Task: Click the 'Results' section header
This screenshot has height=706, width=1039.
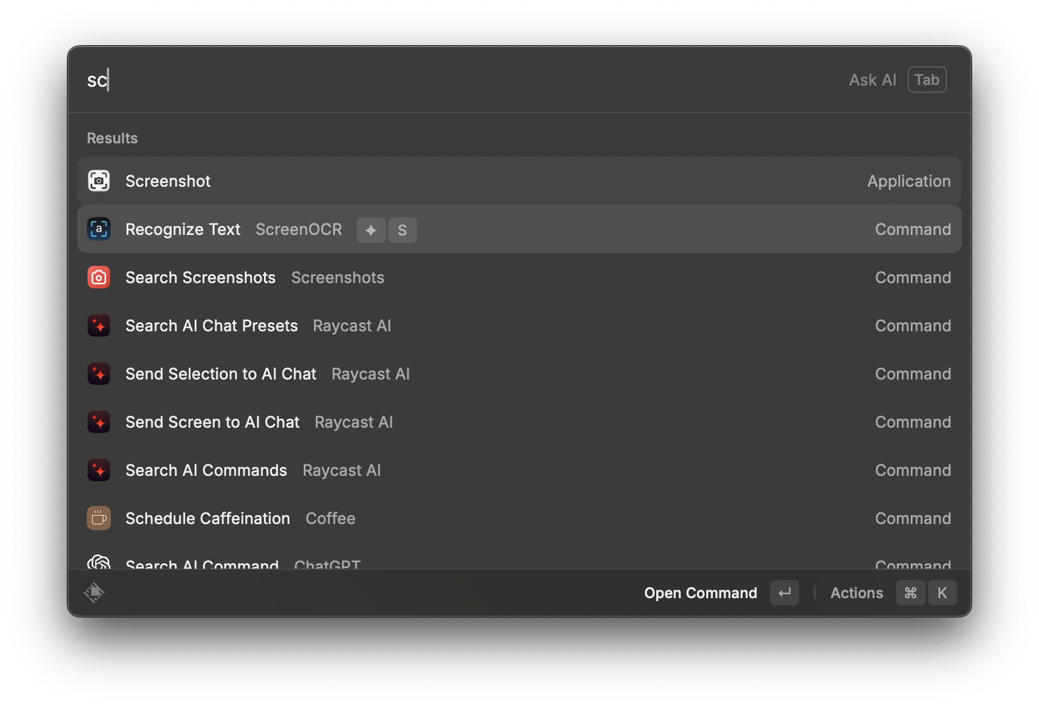Action: click(x=112, y=138)
